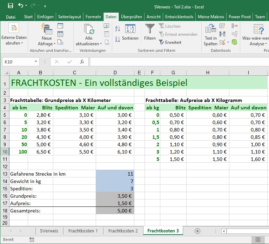This screenshot has width=269, height=244.
Task: Add a new sheet with plus icon
Action: click(x=197, y=231)
